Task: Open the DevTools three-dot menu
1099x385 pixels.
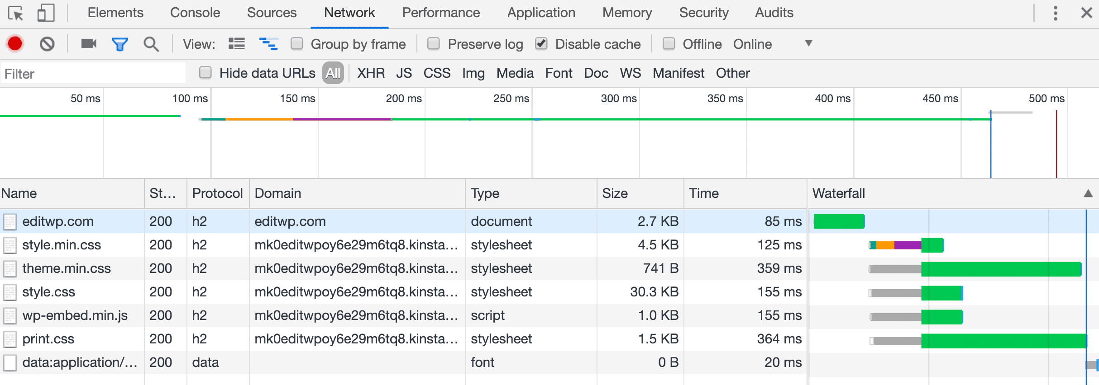Action: click(1055, 13)
